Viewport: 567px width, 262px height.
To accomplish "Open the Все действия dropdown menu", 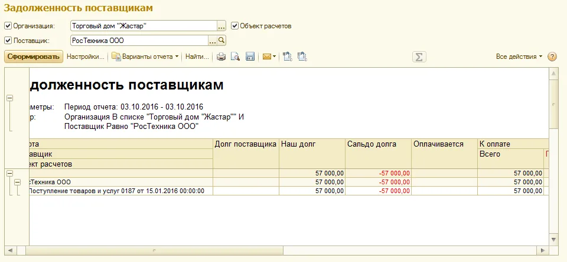I will pyautogui.click(x=519, y=57).
